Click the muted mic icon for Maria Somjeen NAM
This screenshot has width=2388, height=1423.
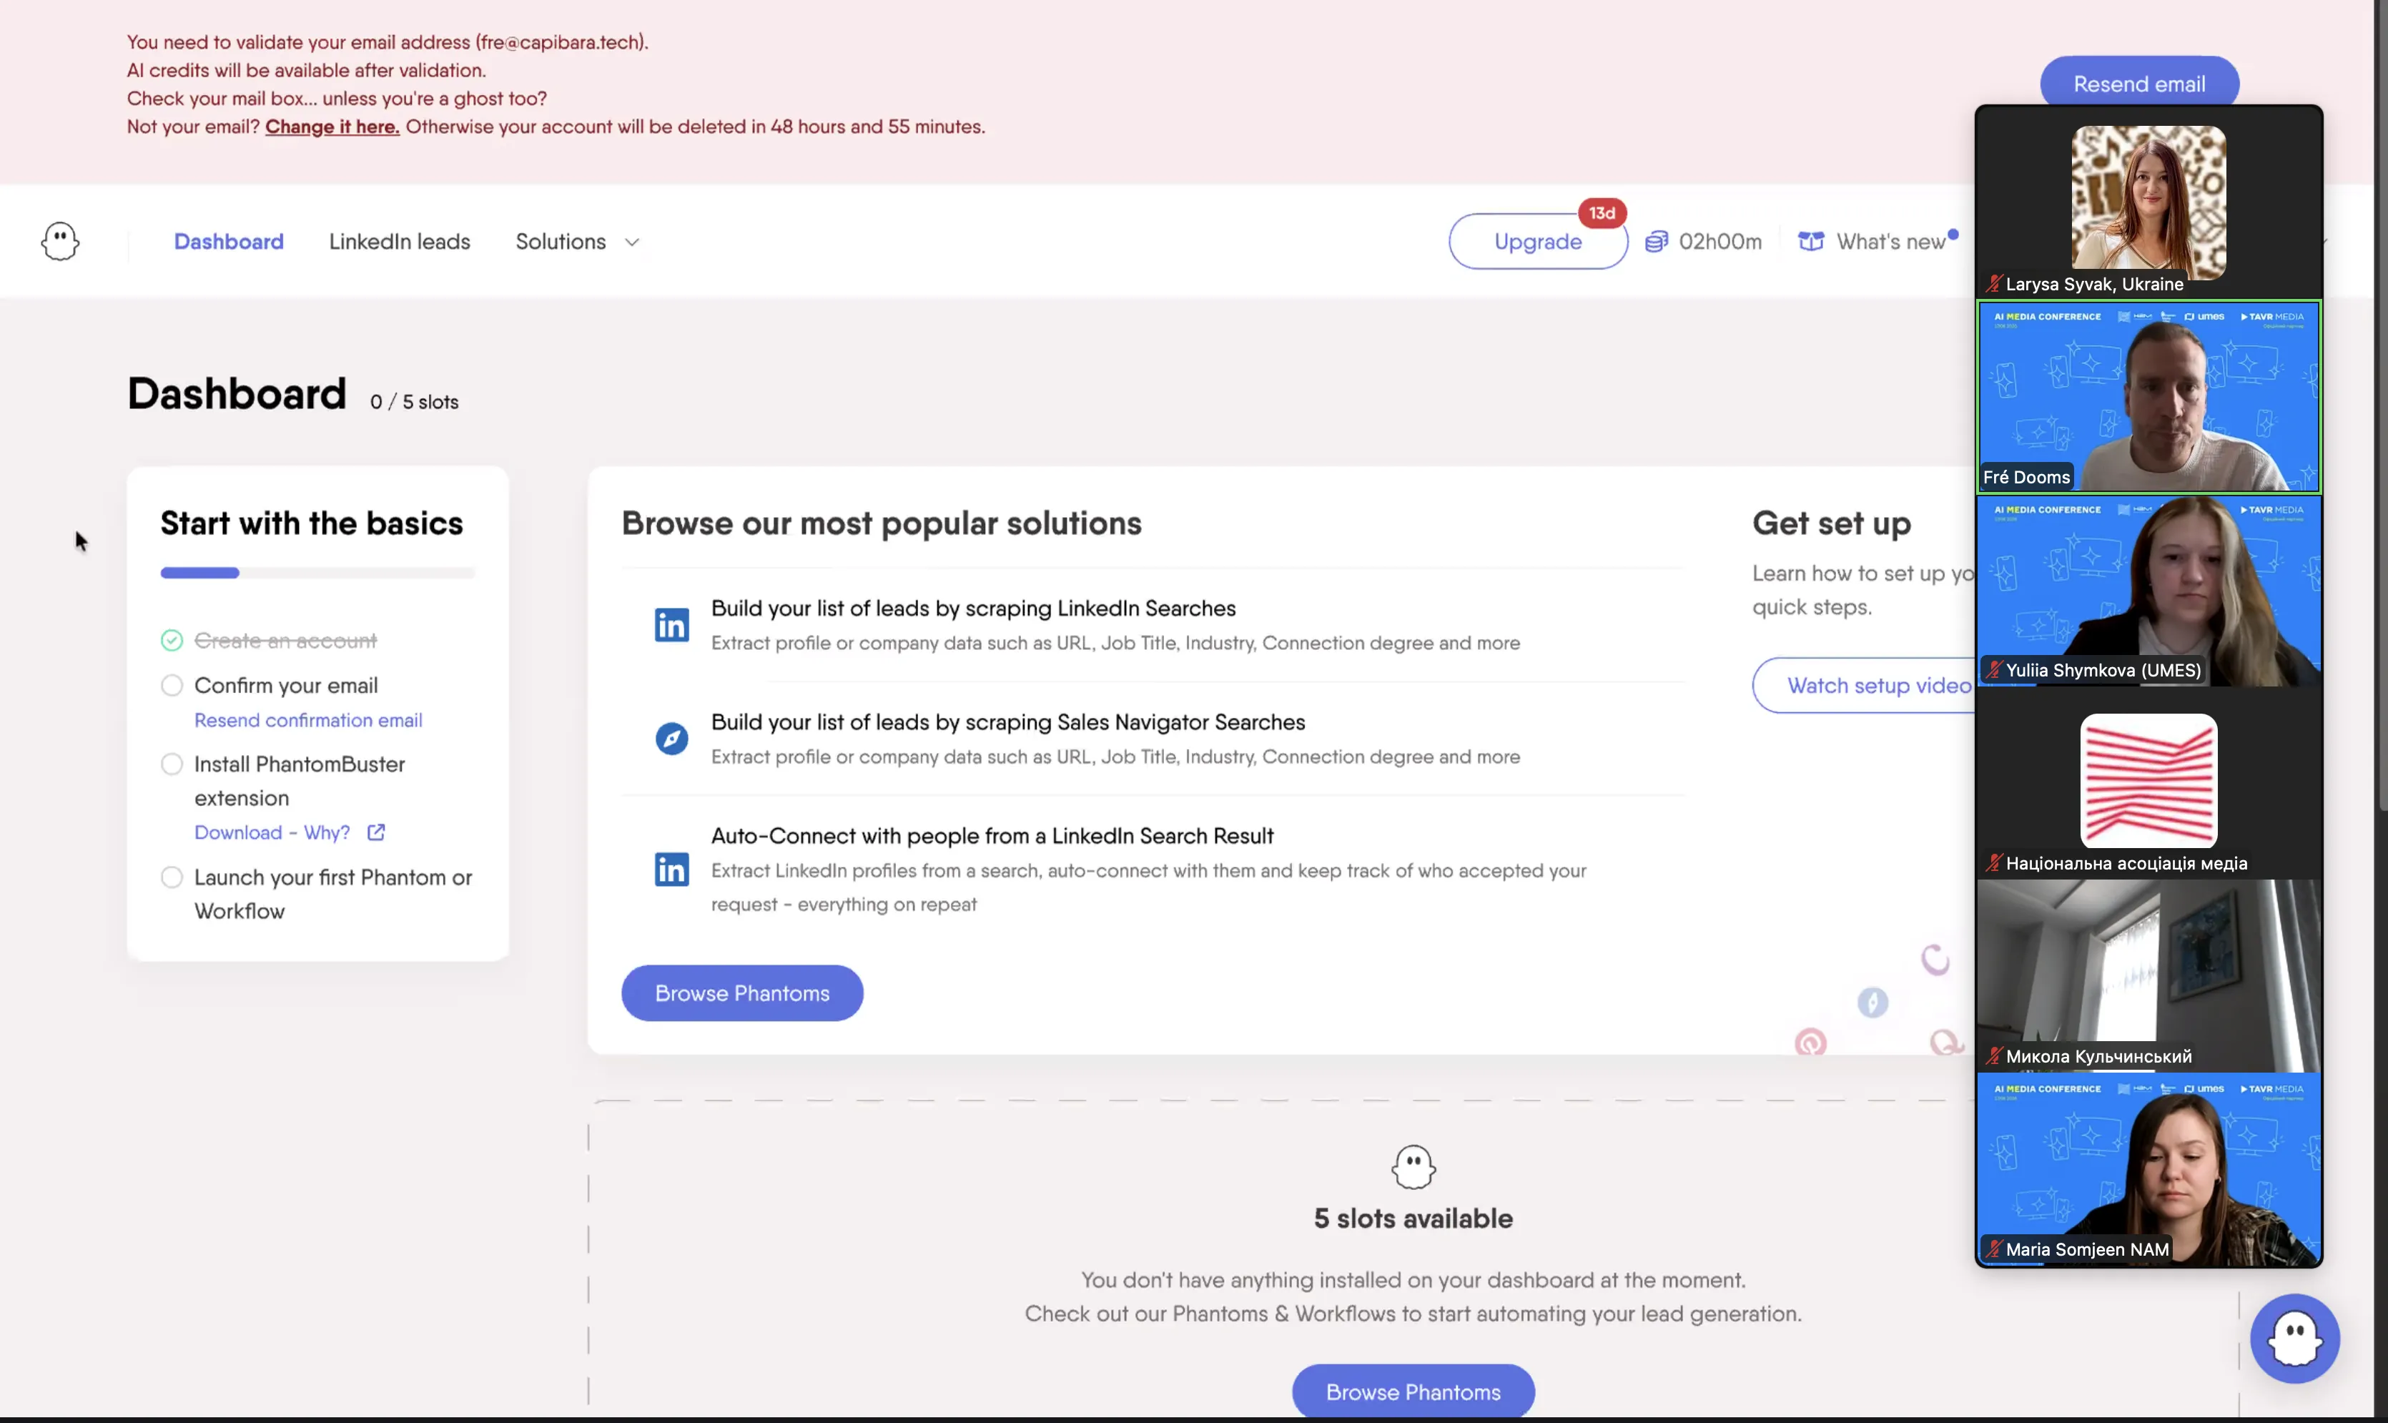pyautogui.click(x=1994, y=1249)
